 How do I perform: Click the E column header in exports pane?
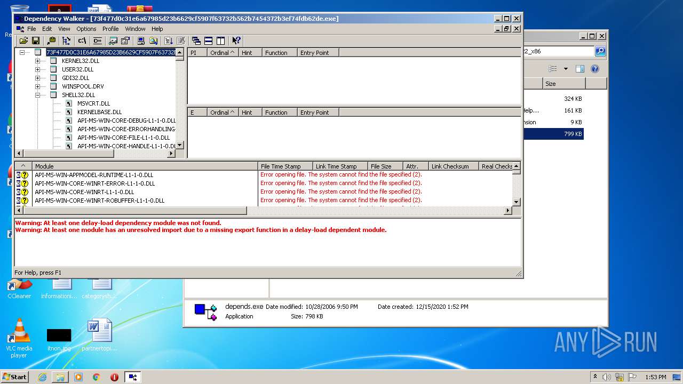click(x=196, y=113)
